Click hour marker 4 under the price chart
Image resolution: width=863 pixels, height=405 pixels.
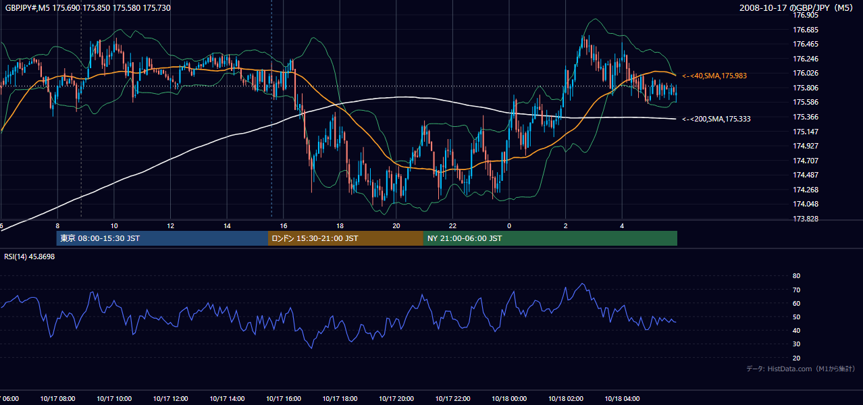[x=622, y=225]
